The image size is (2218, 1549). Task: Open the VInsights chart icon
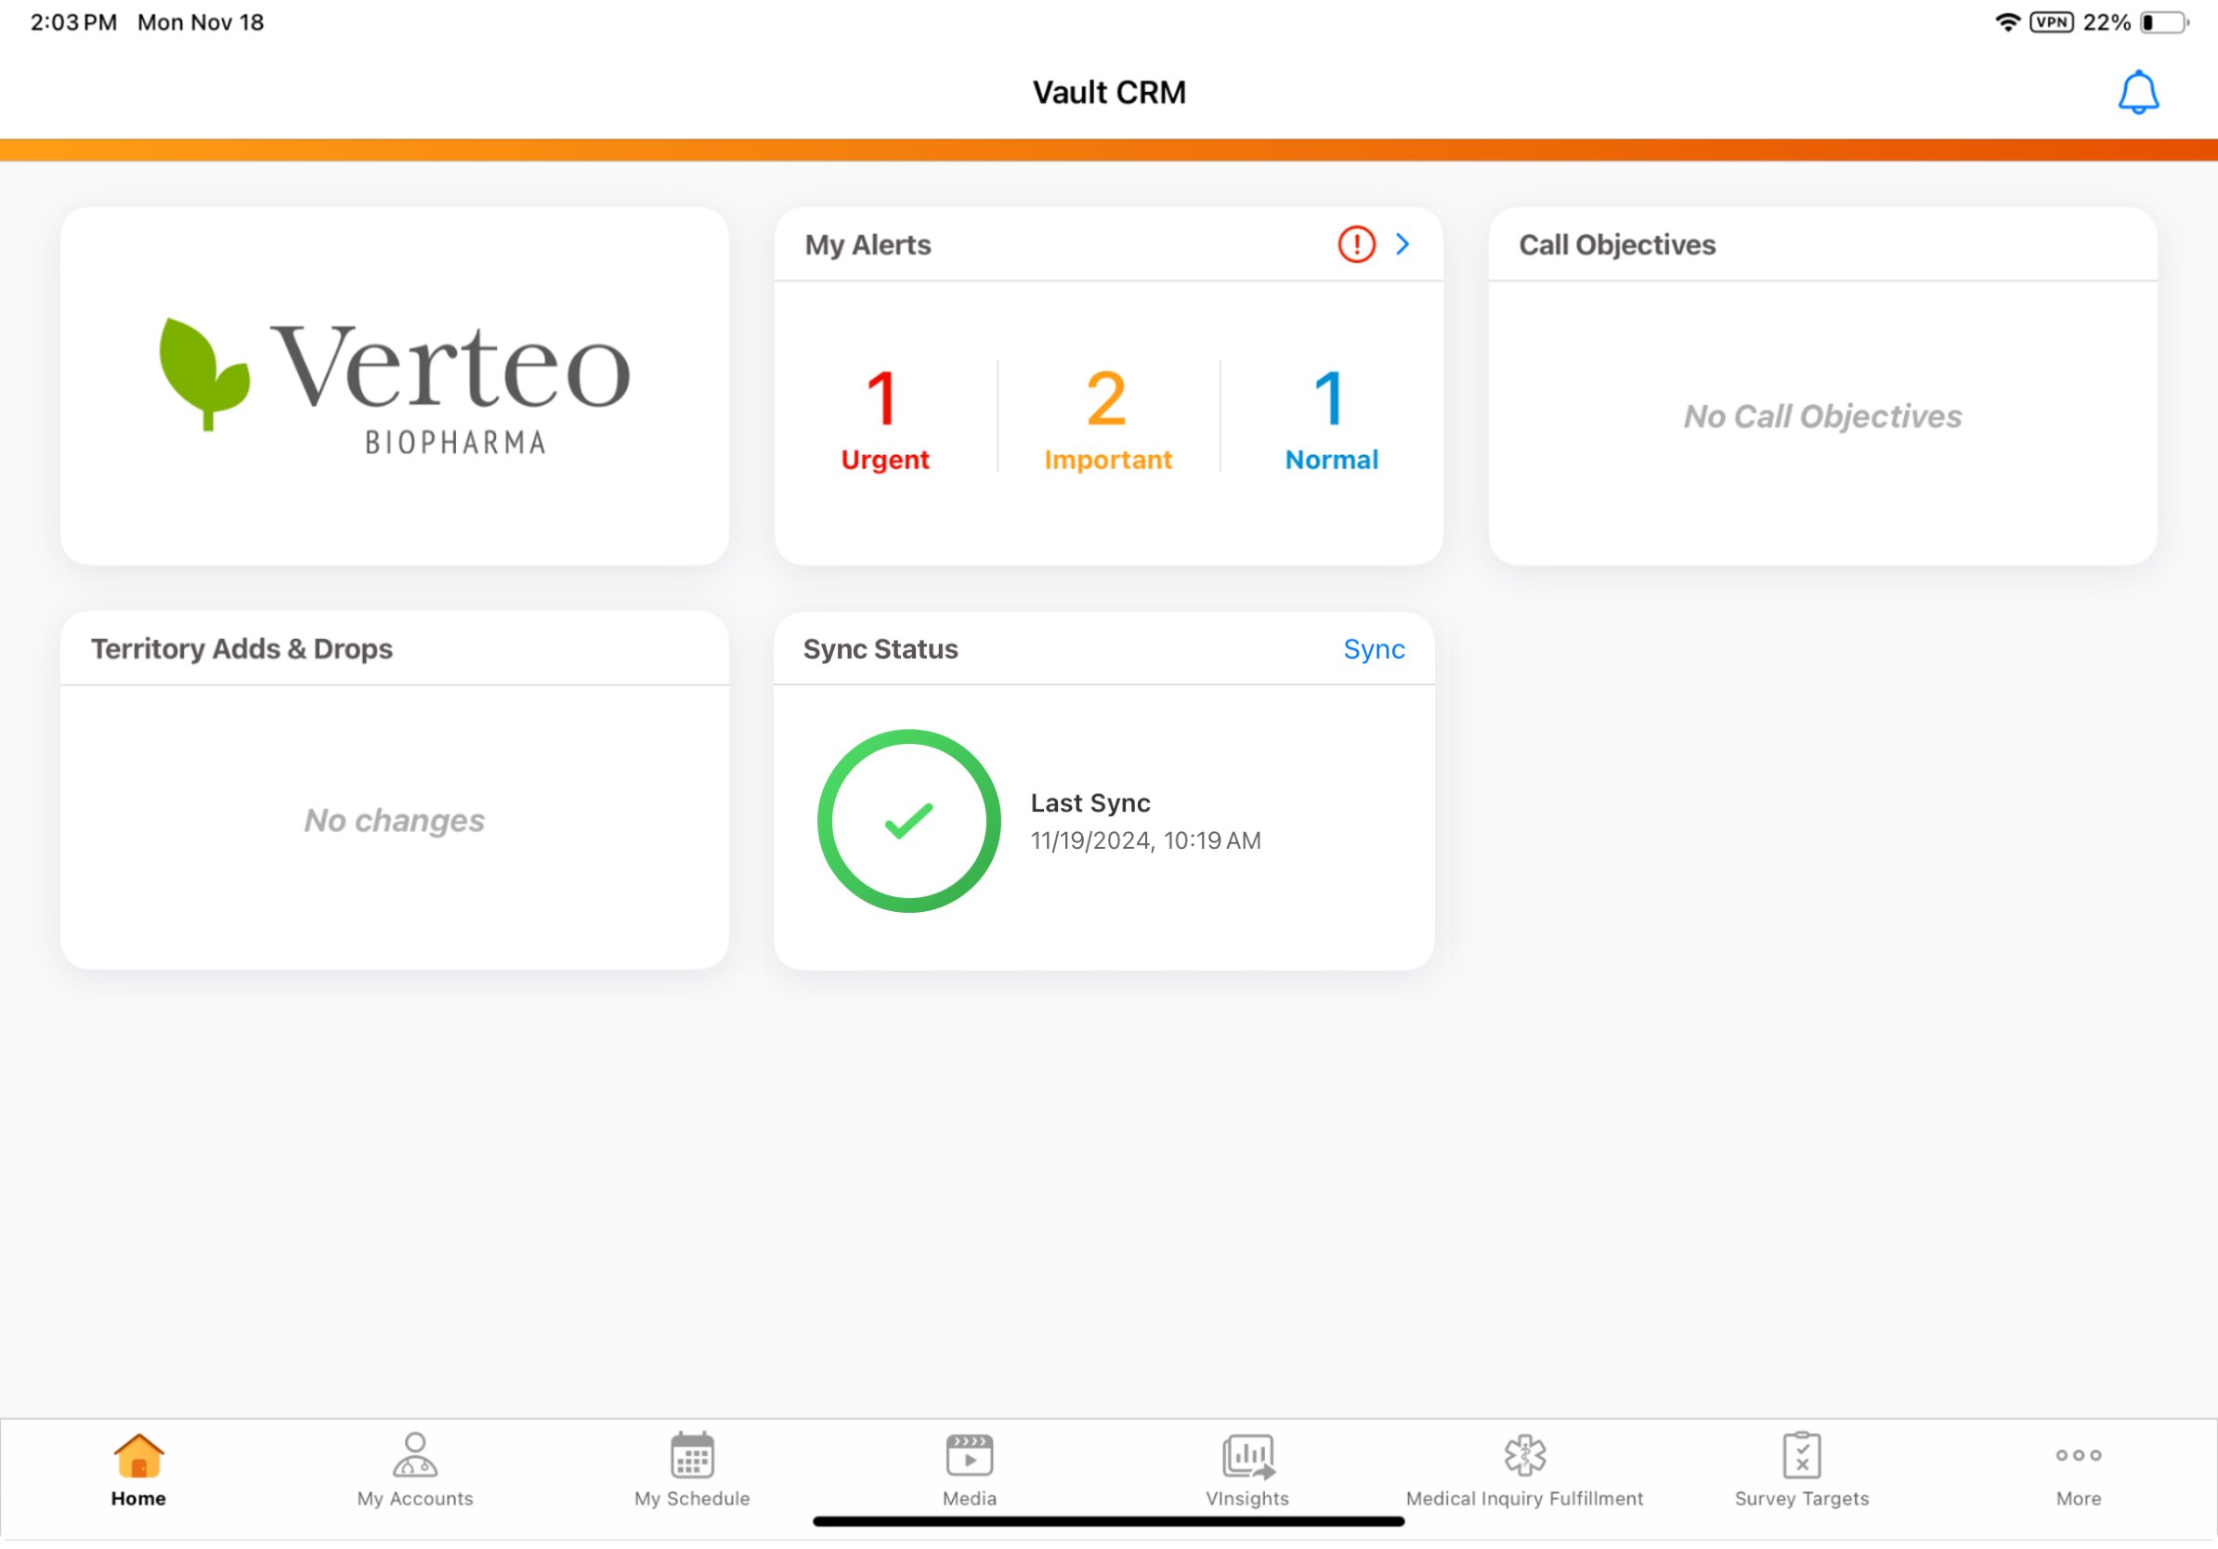[1247, 1456]
